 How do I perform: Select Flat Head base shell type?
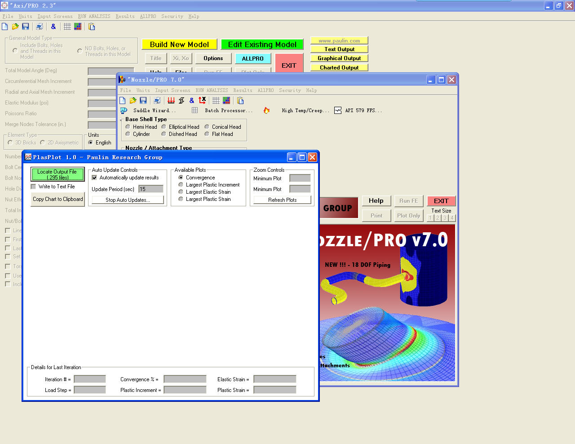tap(207, 134)
